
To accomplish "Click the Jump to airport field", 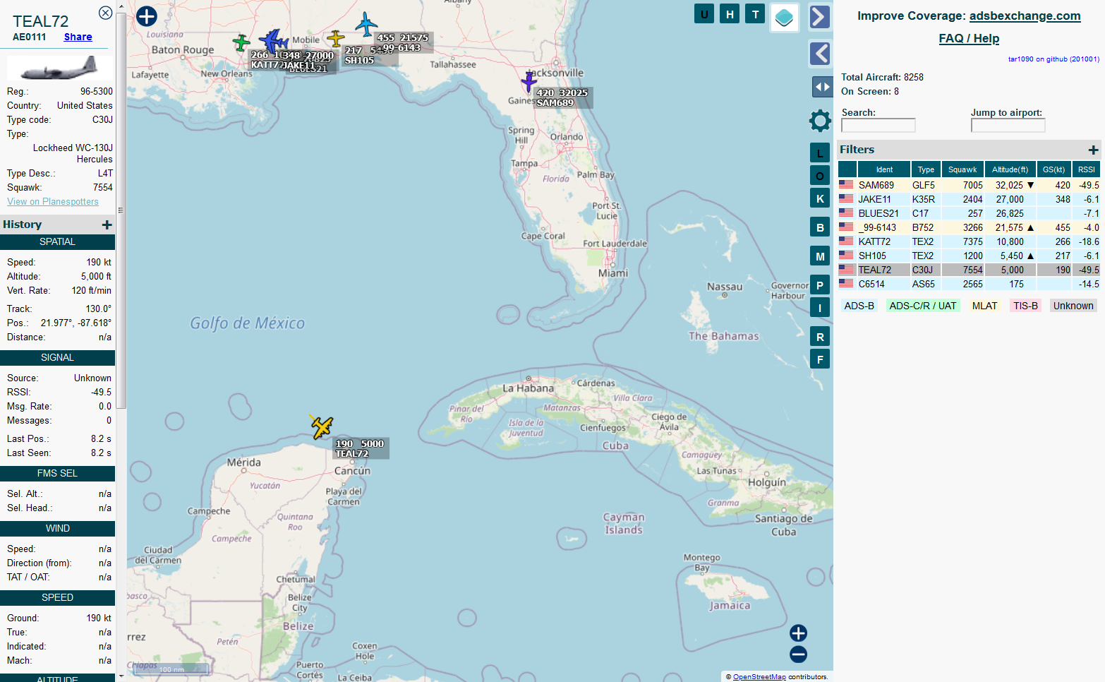I will tap(1008, 125).
